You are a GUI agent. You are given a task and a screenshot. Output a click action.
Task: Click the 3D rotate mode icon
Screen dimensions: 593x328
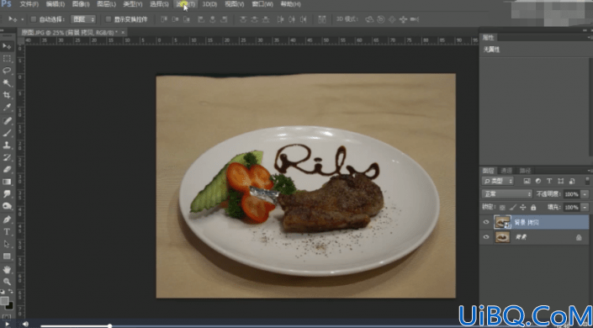pos(369,19)
